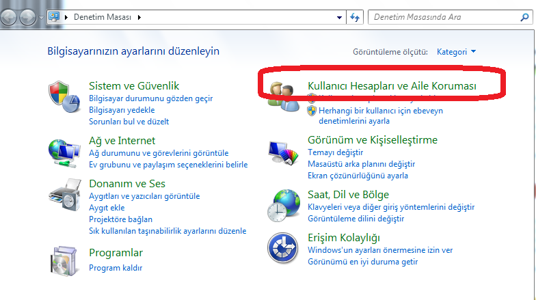The height and width of the screenshot is (300, 536).
Task: Click shield icon beside ebeveyn denetimlerini link
Action: click(x=312, y=111)
